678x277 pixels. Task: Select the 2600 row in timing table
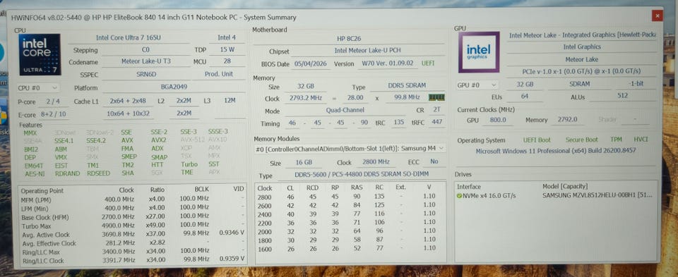[x=350, y=206]
